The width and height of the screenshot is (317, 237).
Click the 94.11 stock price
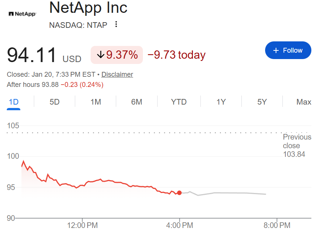coord(32,55)
